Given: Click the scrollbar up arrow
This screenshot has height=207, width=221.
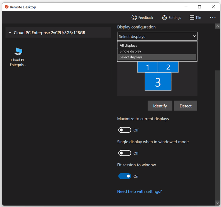Looking at the screenshot, I should click(x=217, y=26).
